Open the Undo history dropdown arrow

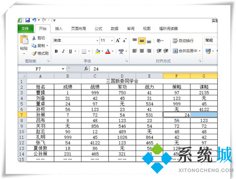(x=39, y=20)
